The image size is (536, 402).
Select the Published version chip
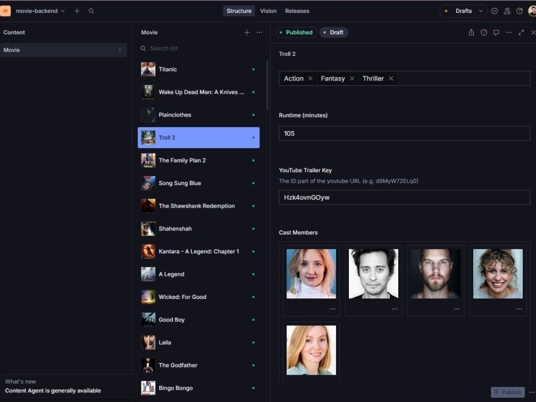click(x=296, y=32)
